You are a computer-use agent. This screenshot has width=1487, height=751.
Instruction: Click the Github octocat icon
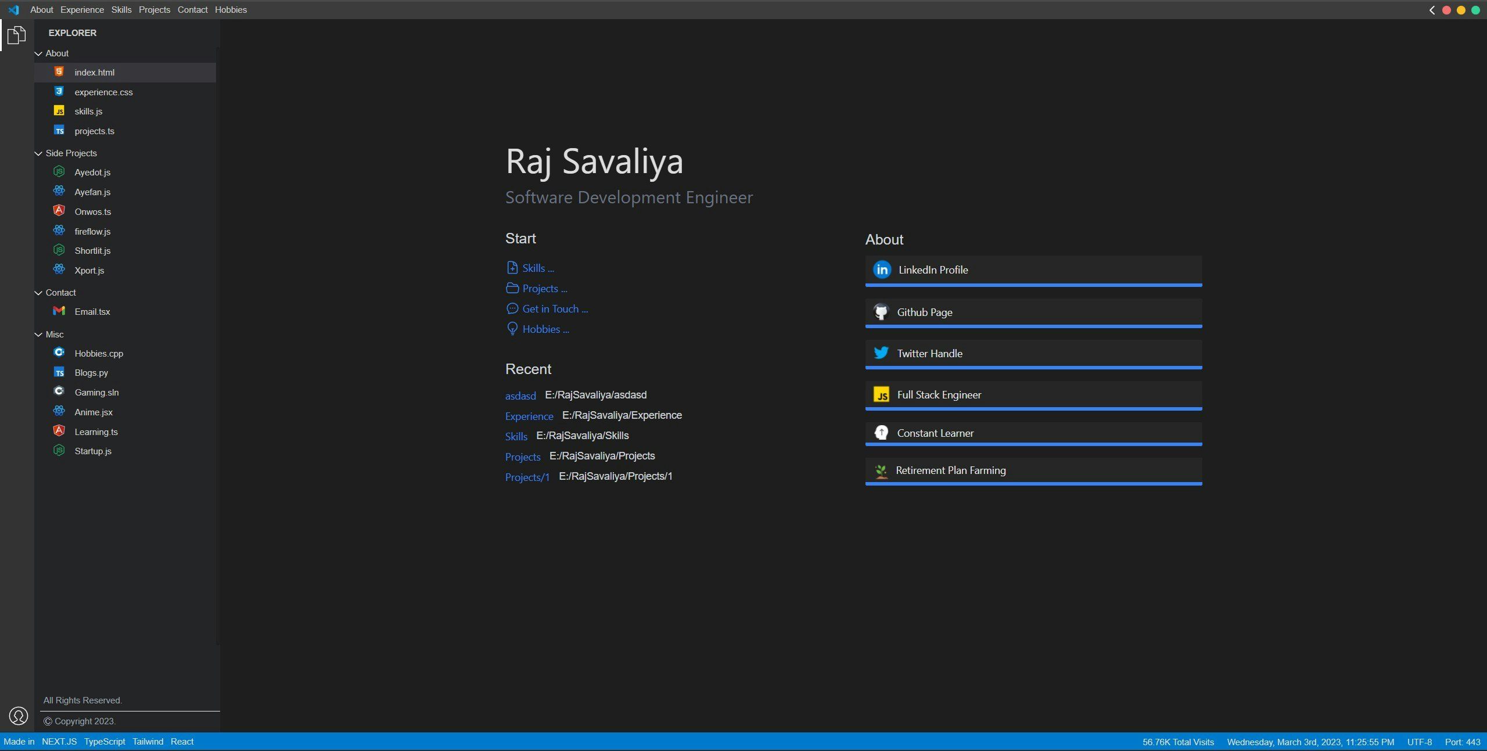881,312
